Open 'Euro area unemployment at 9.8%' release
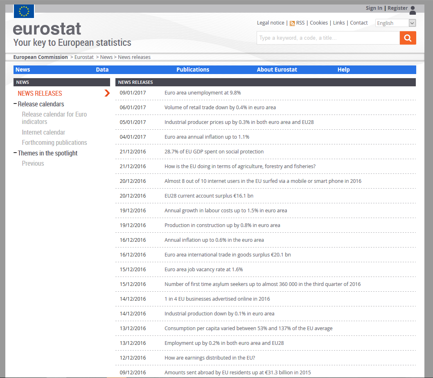 point(203,93)
